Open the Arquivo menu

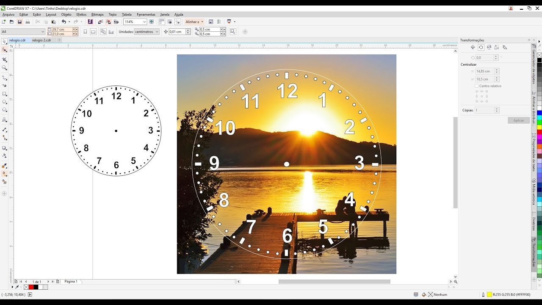8,14
